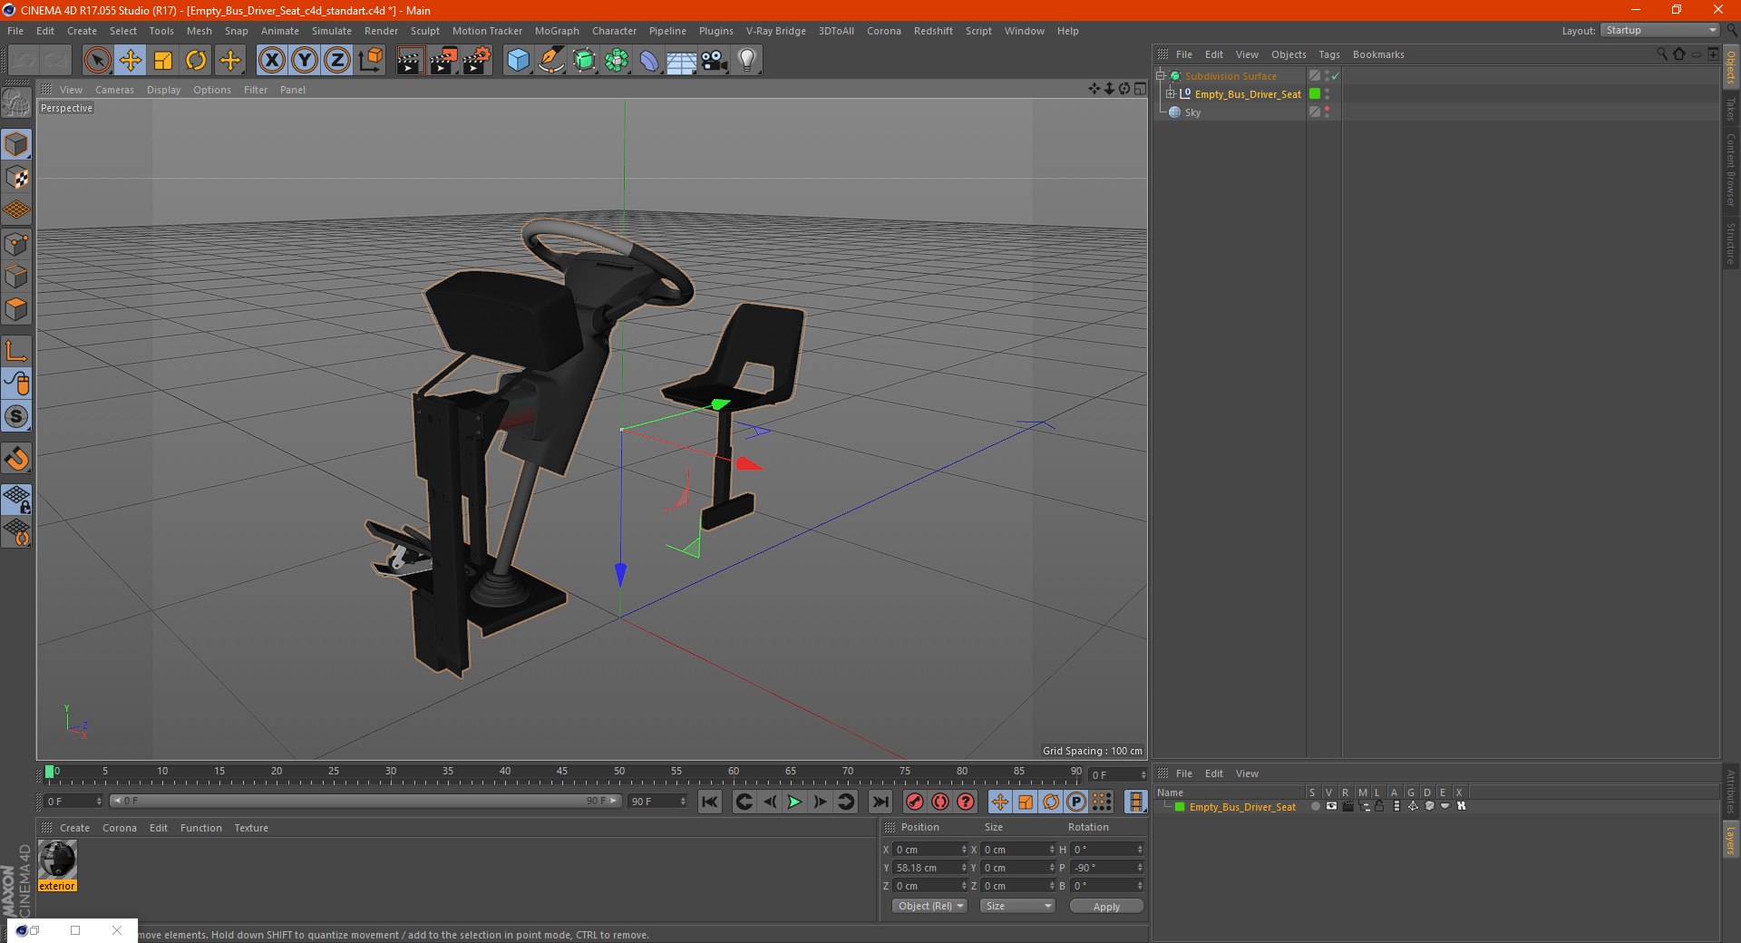1741x943 pixels.
Task: Step to next frame
Action: point(820,802)
